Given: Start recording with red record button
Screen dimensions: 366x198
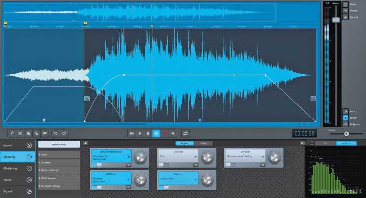Looking at the screenshot, I should pyautogui.click(x=164, y=134).
